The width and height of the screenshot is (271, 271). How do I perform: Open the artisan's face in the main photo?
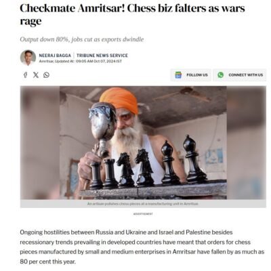[x=127, y=122]
